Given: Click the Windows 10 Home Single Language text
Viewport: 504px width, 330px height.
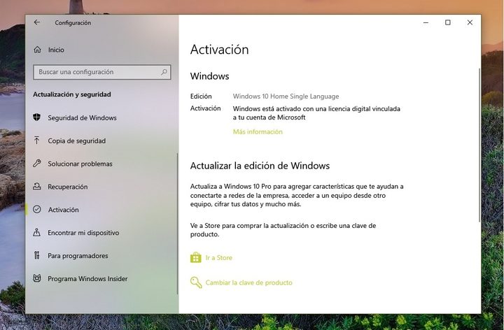Looking at the screenshot, I should click(x=286, y=96).
